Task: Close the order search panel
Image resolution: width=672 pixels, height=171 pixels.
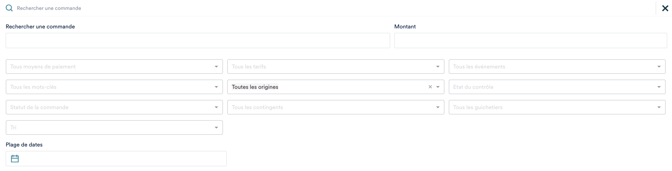Action: coord(665,8)
